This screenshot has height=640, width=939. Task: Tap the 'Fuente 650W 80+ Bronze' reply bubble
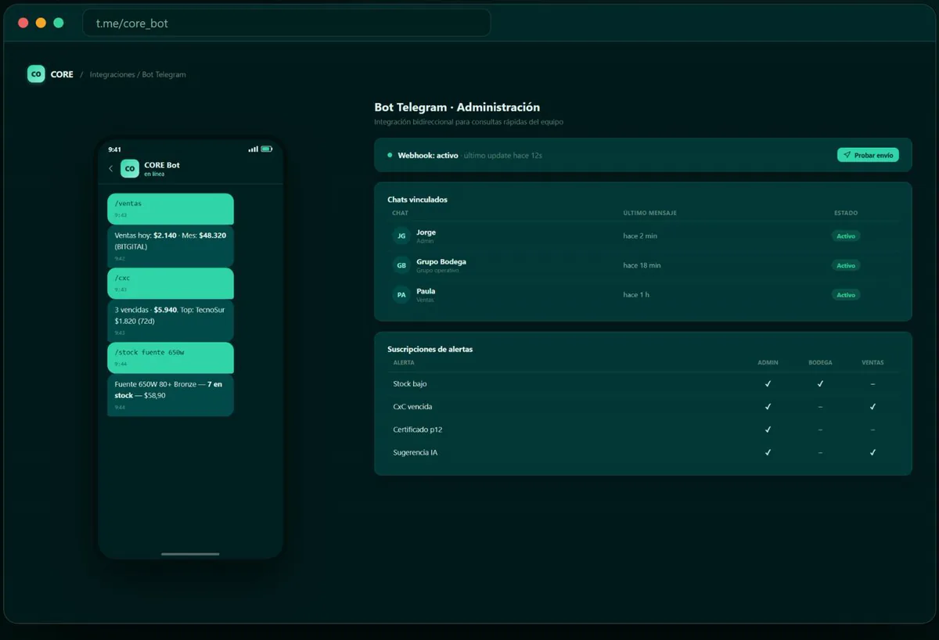click(171, 395)
